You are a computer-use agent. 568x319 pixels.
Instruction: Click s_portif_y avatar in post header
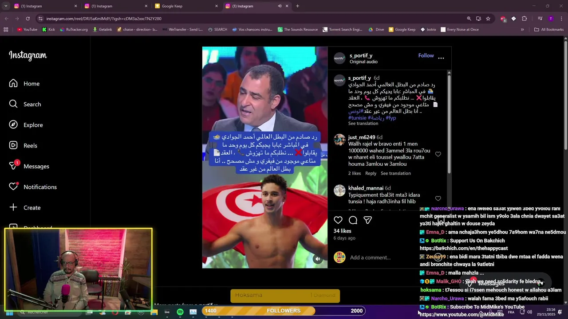[x=339, y=58]
